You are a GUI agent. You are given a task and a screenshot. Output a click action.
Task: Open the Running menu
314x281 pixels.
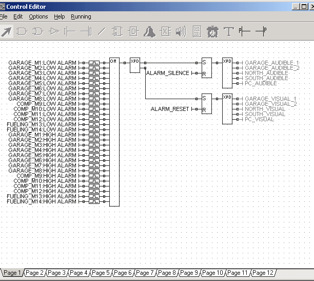pos(81,16)
